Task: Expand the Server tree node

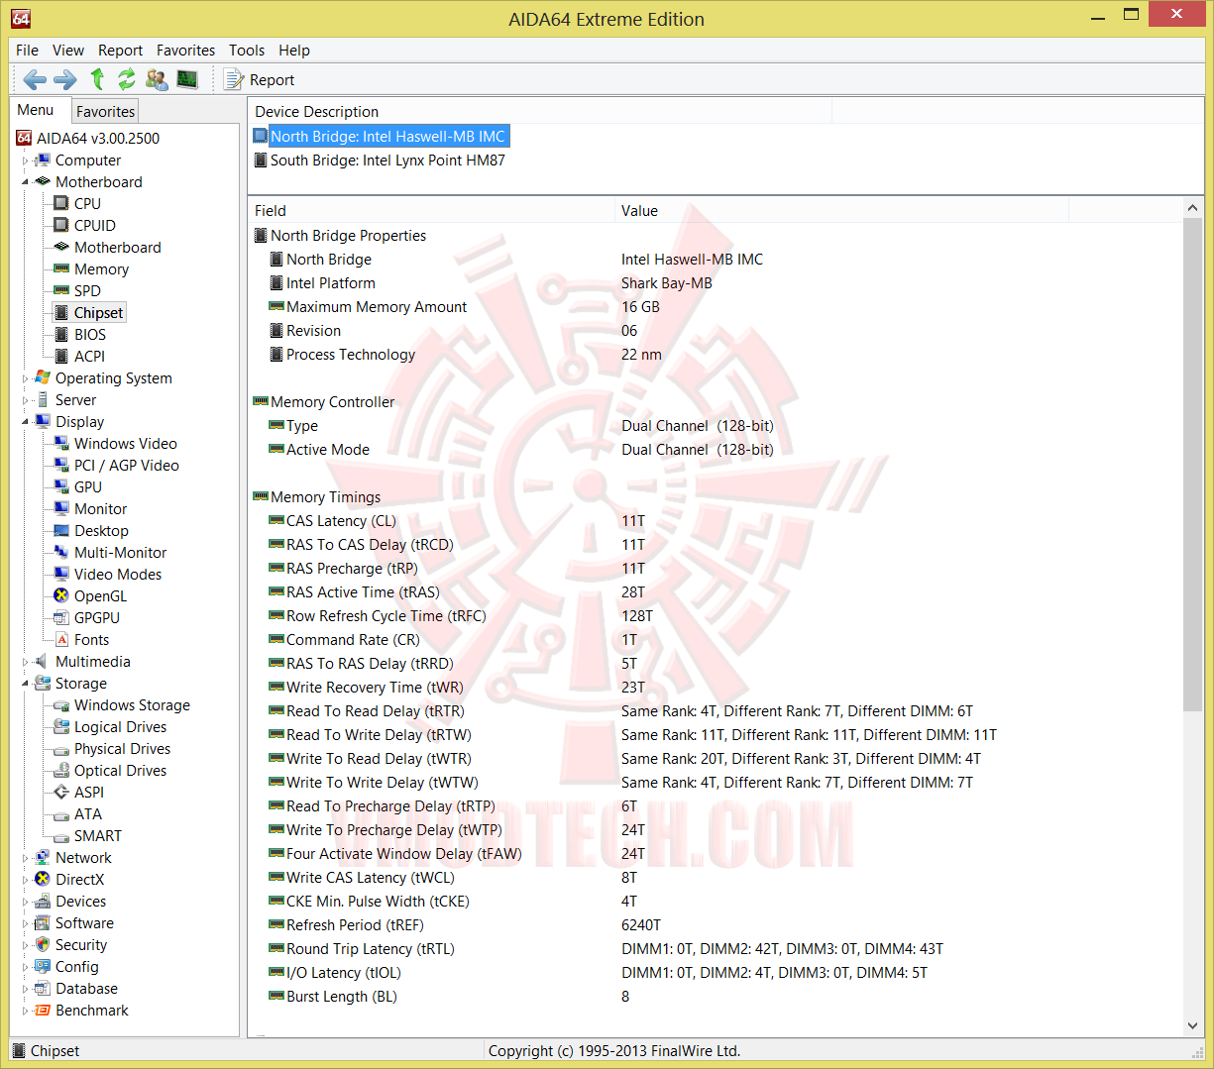Action: point(26,400)
